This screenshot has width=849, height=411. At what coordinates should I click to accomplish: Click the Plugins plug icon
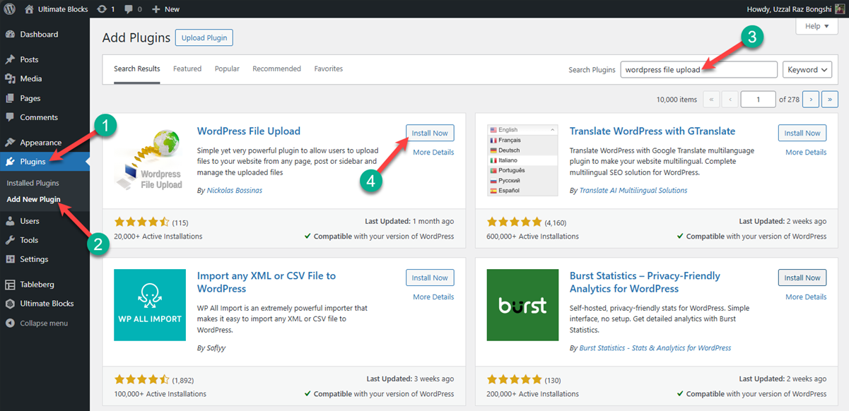tap(10, 162)
